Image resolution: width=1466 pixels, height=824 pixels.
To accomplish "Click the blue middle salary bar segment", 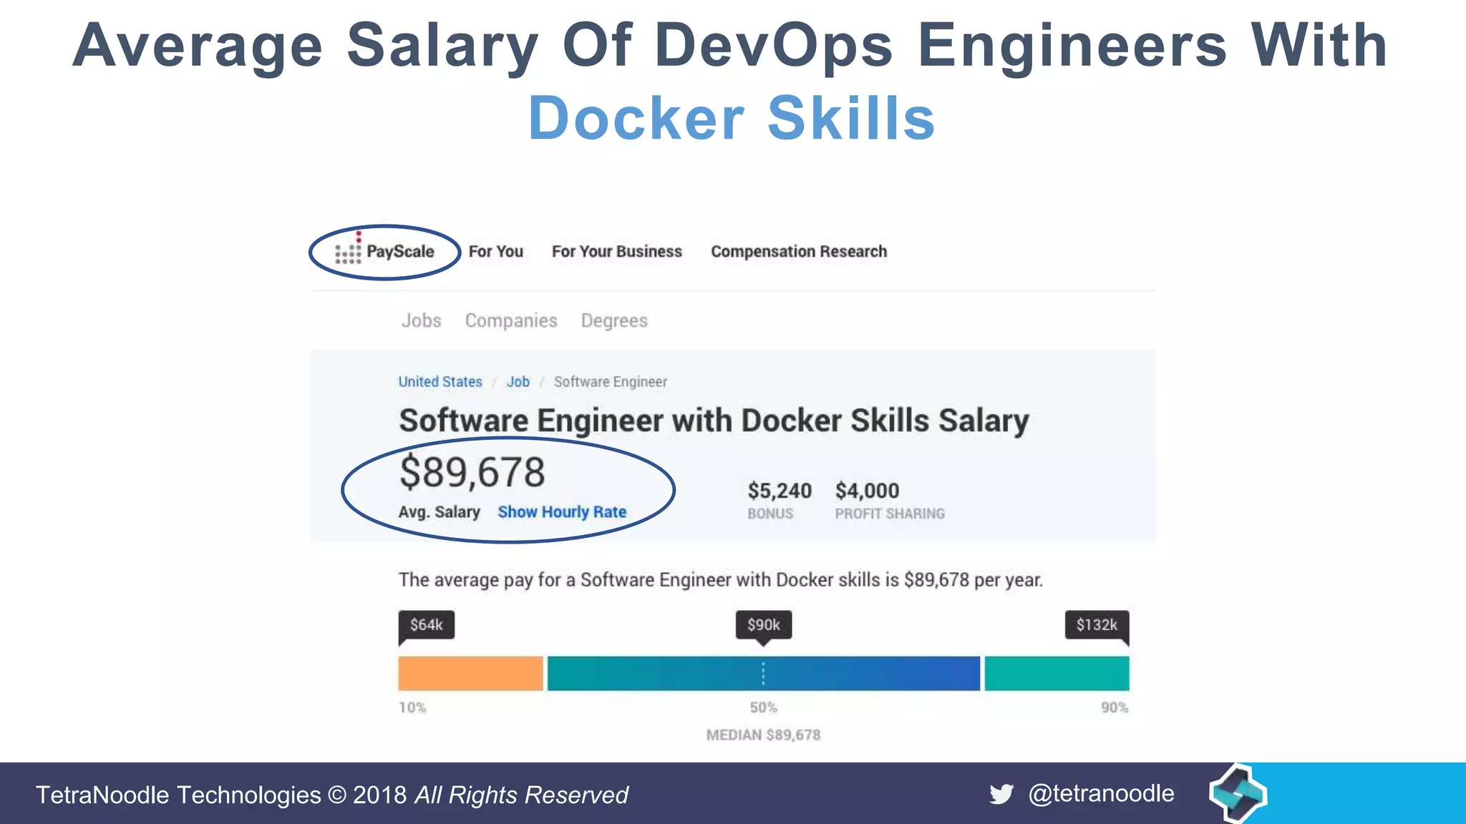I will point(763,673).
